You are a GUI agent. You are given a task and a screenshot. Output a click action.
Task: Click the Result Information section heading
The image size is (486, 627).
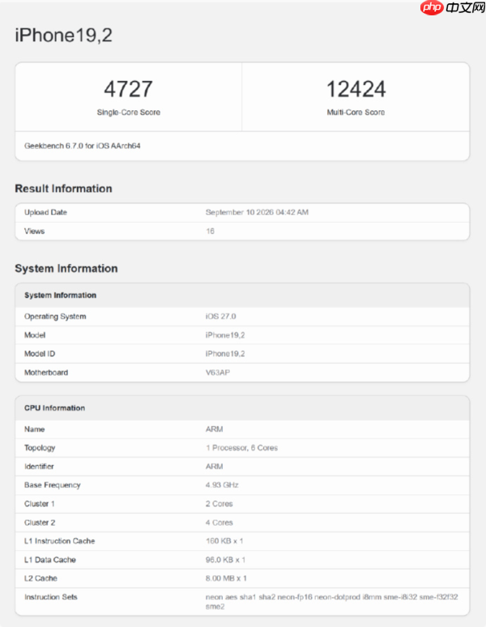click(x=63, y=188)
